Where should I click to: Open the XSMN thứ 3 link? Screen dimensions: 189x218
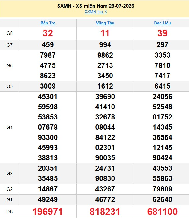coord(95,12)
